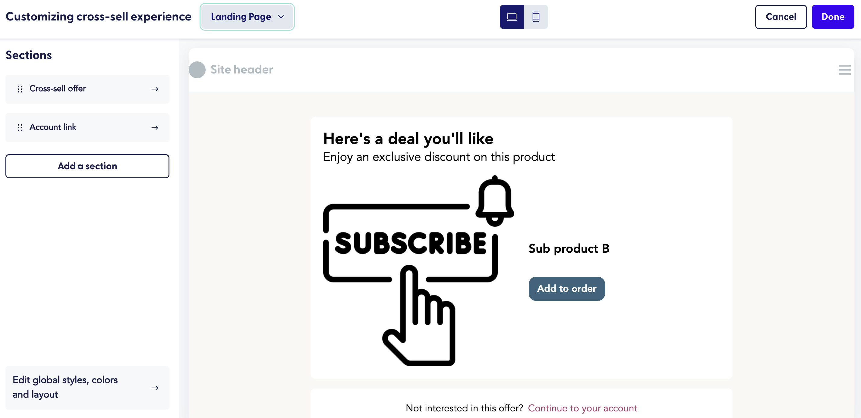Click the Done button
861x418 pixels.
pos(833,17)
